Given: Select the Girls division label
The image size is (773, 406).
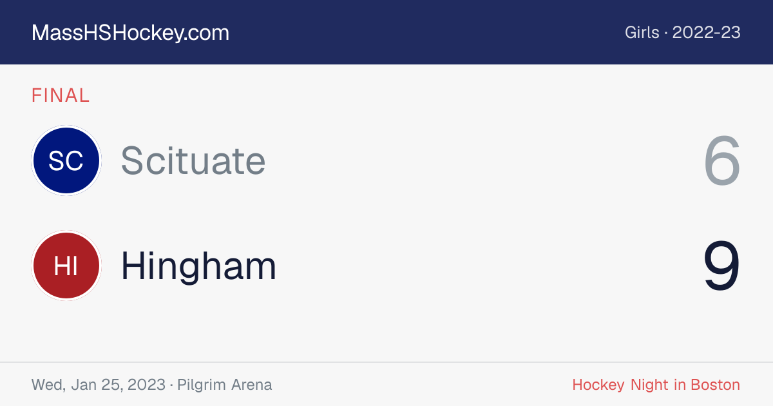Looking at the screenshot, I should (642, 32).
